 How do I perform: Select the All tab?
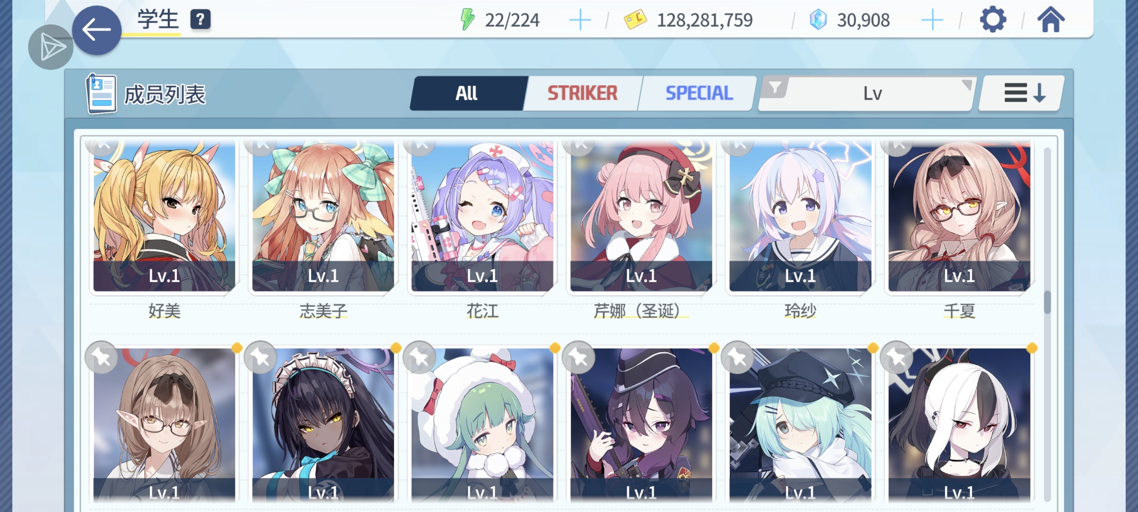click(467, 93)
